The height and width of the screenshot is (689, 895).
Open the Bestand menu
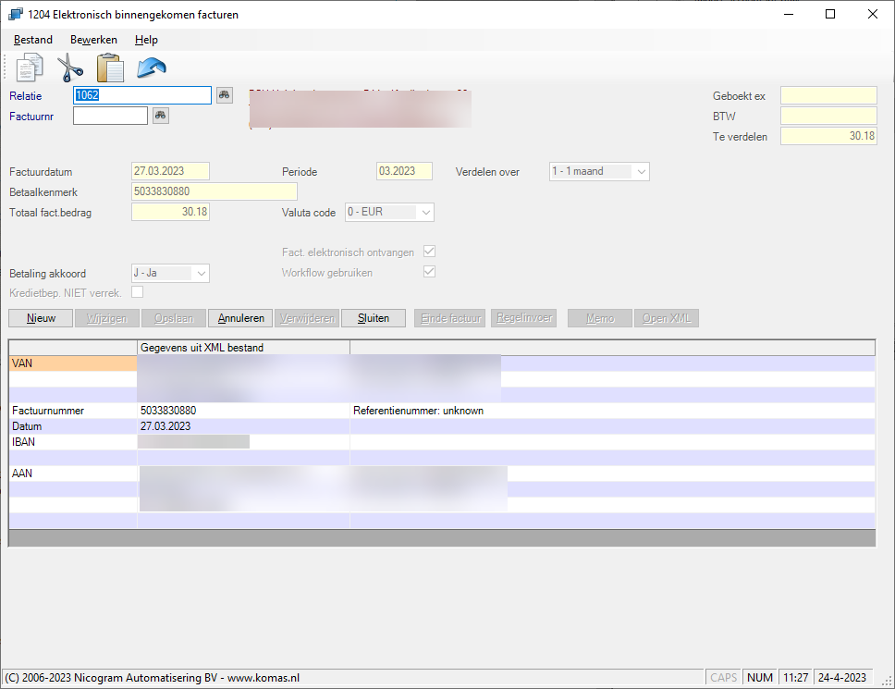[x=33, y=40]
